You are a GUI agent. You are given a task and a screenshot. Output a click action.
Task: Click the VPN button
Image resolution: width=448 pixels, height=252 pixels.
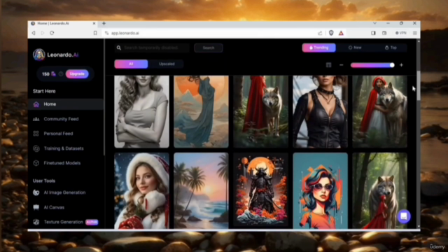click(x=401, y=33)
